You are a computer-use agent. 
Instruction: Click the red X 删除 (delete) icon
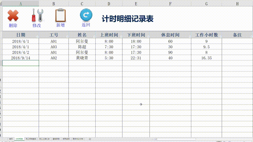tap(13, 16)
